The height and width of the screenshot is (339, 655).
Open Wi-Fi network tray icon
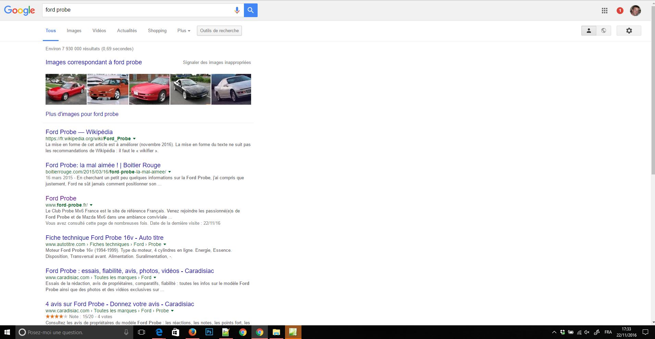[x=579, y=332]
